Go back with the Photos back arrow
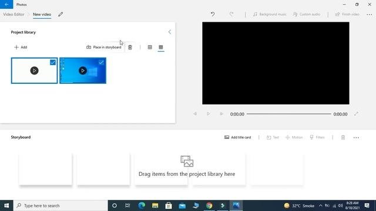This screenshot has height=211, width=376. click(x=6, y=4)
